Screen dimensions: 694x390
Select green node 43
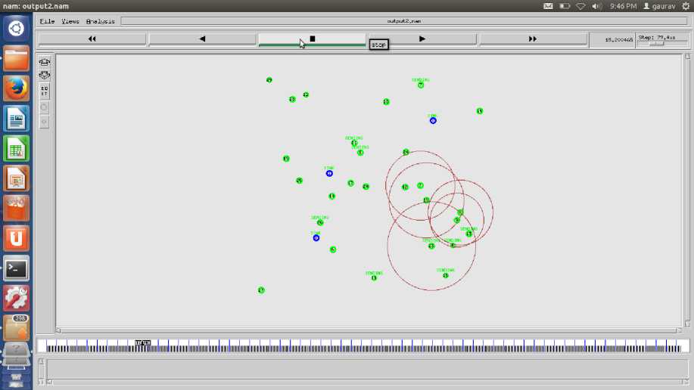pos(292,100)
